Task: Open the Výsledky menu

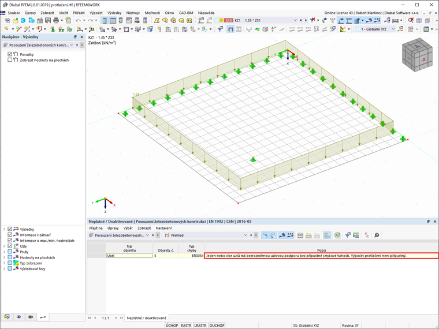Action: click(x=114, y=13)
